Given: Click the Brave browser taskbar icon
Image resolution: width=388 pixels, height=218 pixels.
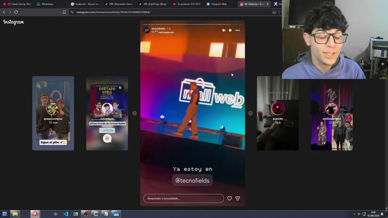Looking at the screenshot, I should (35, 214).
